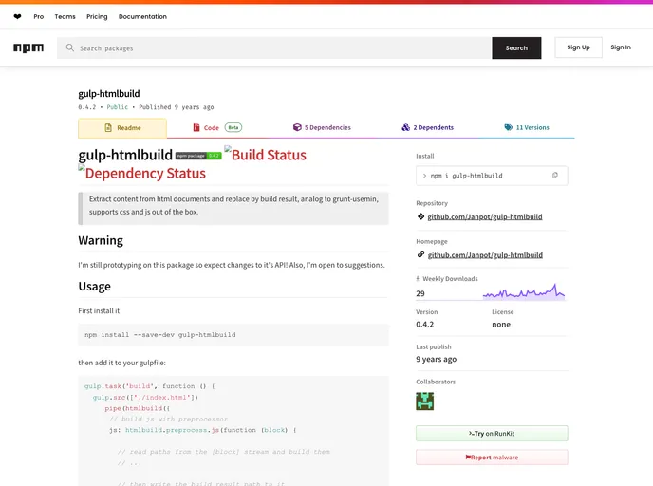Image resolution: width=653 pixels, height=486 pixels.
Task: Open the 11 Versions tab
Action: point(527,127)
